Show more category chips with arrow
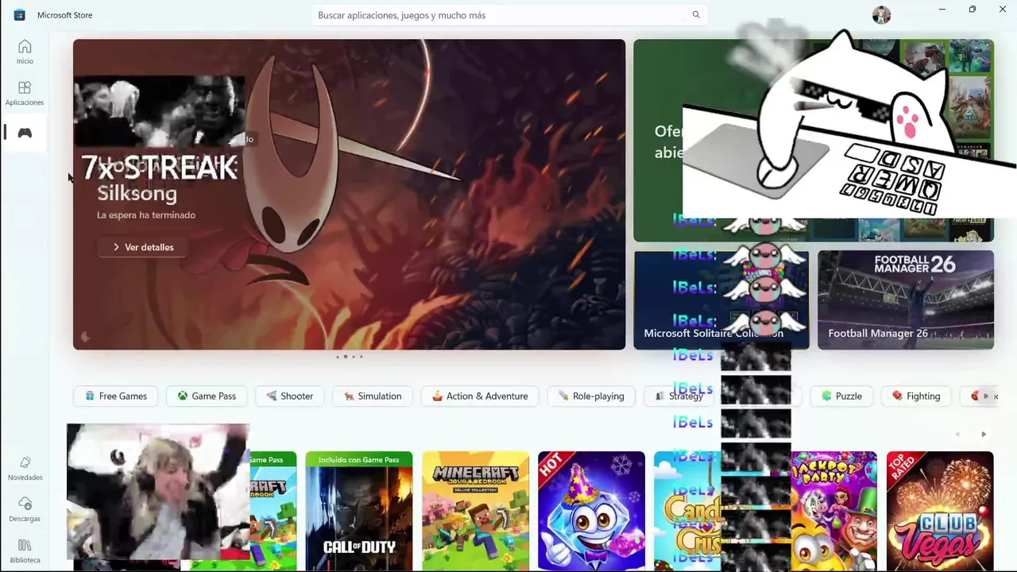The height and width of the screenshot is (572, 1017). 986,396
